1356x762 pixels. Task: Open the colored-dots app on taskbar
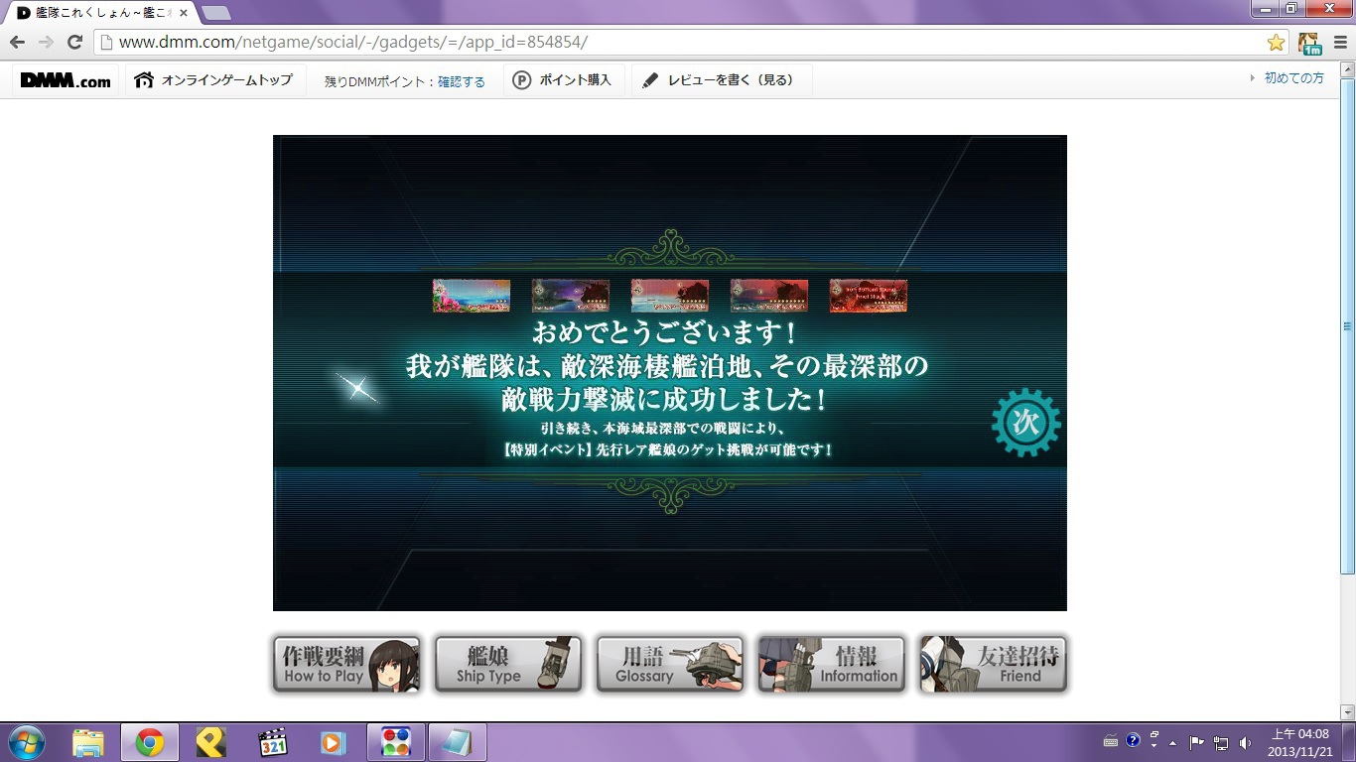pyautogui.click(x=396, y=742)
